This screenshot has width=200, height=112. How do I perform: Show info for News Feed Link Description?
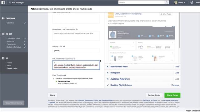(77, 29)
